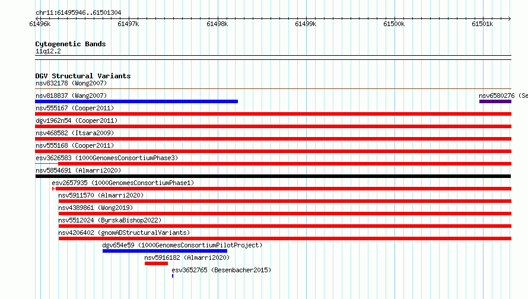Open the nsv4389861 (Wong2019) label

tap(96, 208)
